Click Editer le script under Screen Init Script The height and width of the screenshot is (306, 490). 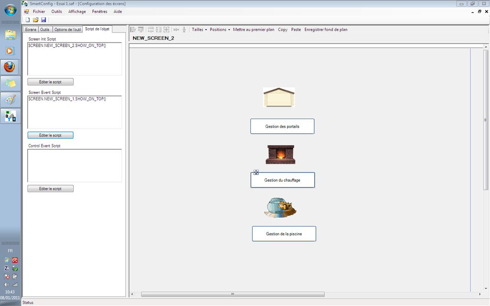(x=50, y=82)
